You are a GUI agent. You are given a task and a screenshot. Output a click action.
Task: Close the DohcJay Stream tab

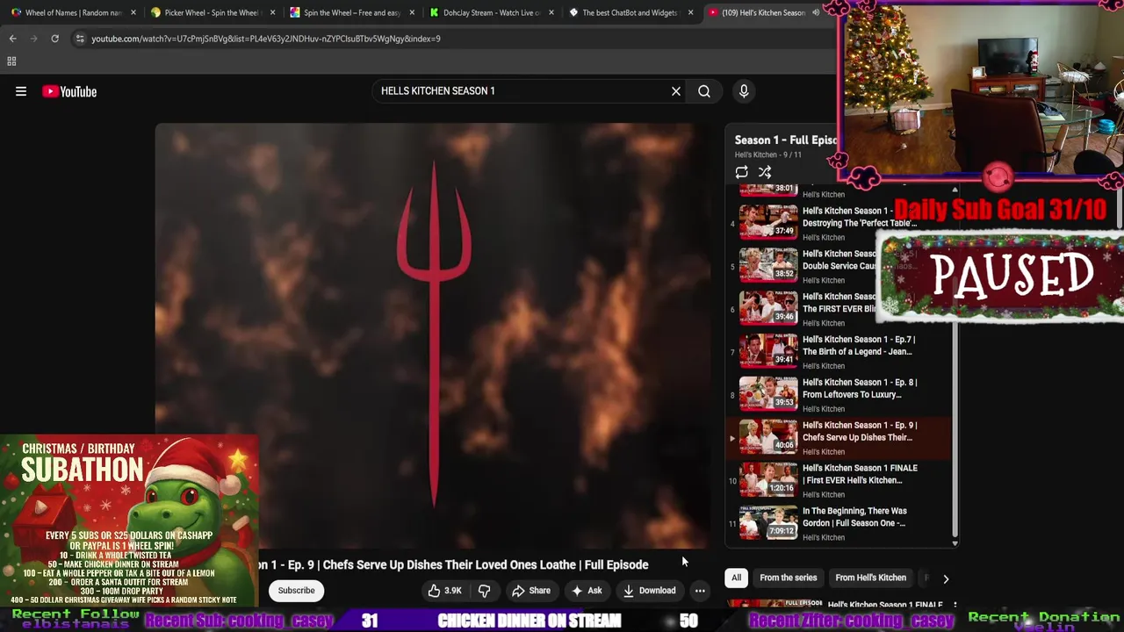pyautogui.click(x=551, y=12)
